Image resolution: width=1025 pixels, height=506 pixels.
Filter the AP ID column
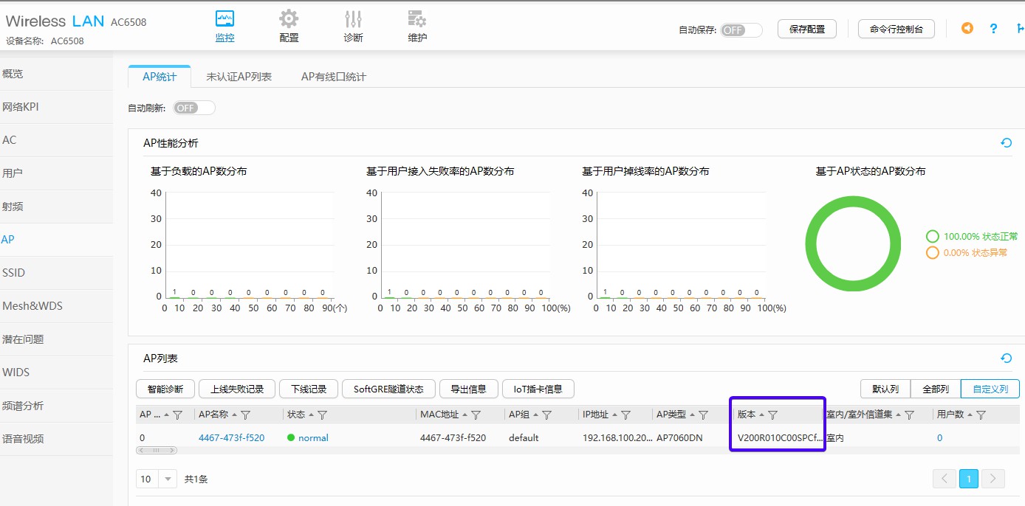click(x=177, y=415)
